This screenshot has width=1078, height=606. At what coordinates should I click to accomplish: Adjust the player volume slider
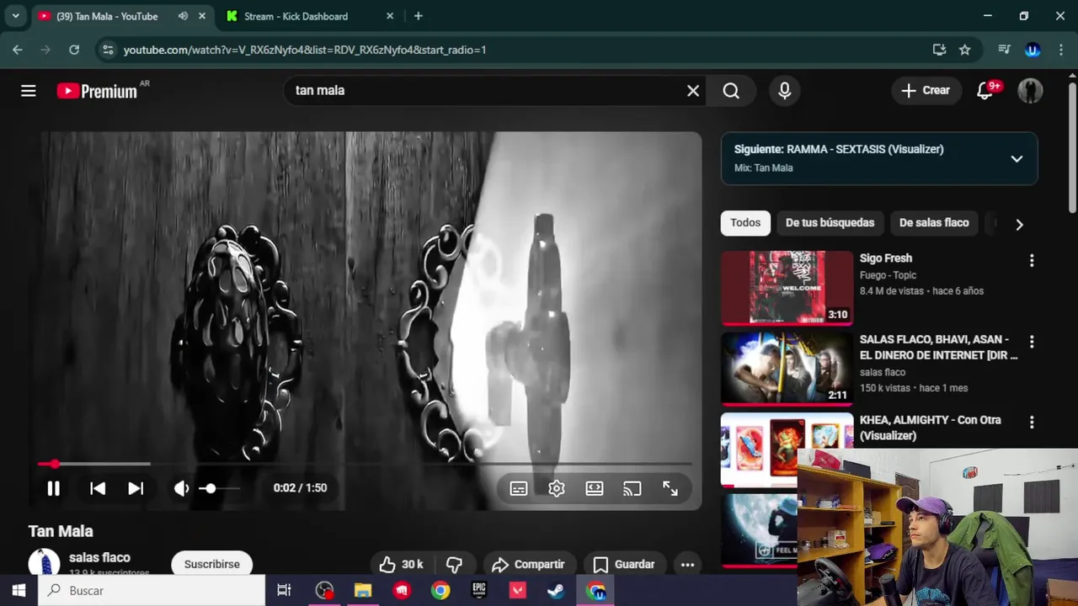pos(219,488)
